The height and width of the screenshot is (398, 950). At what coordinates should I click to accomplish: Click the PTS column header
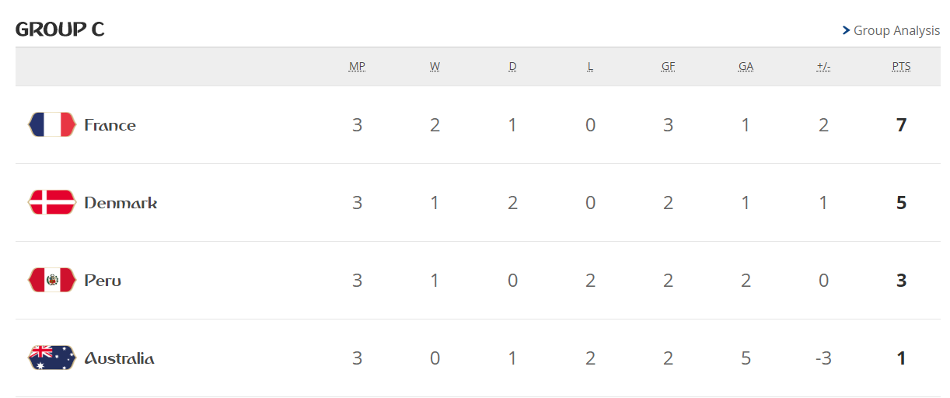pyautogui.click(x=901, y=66)
